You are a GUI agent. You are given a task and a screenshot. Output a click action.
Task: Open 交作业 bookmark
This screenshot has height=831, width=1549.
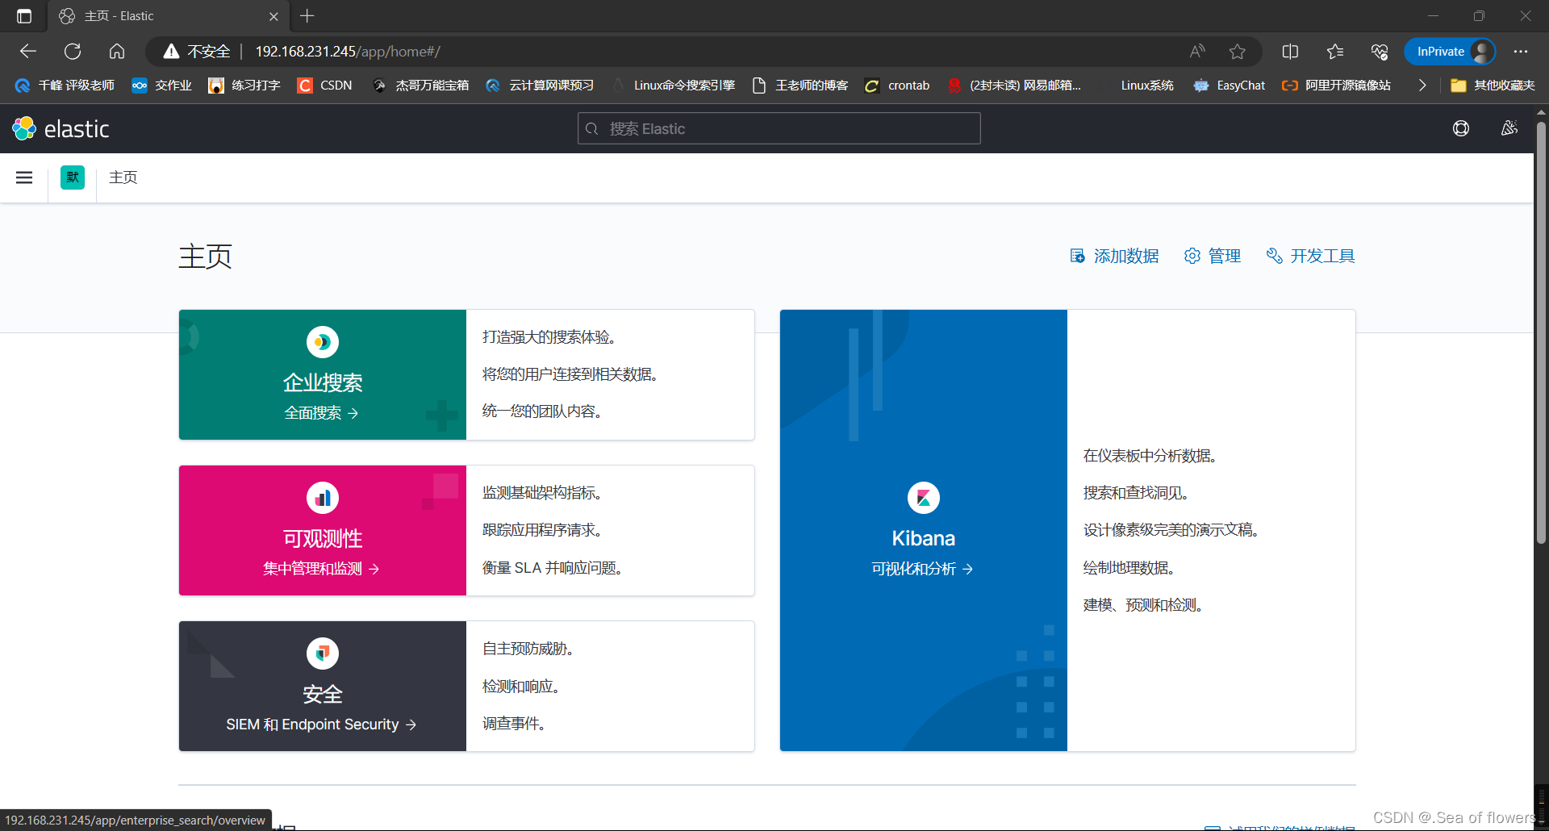162,86
